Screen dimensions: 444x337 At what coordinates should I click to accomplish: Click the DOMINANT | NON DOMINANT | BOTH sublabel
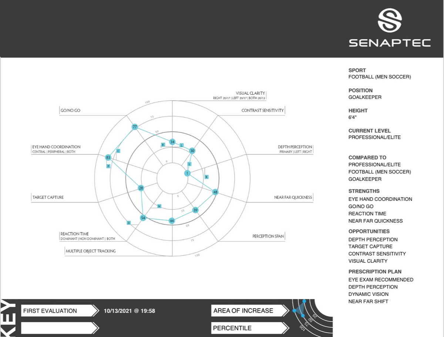point(88,239)
